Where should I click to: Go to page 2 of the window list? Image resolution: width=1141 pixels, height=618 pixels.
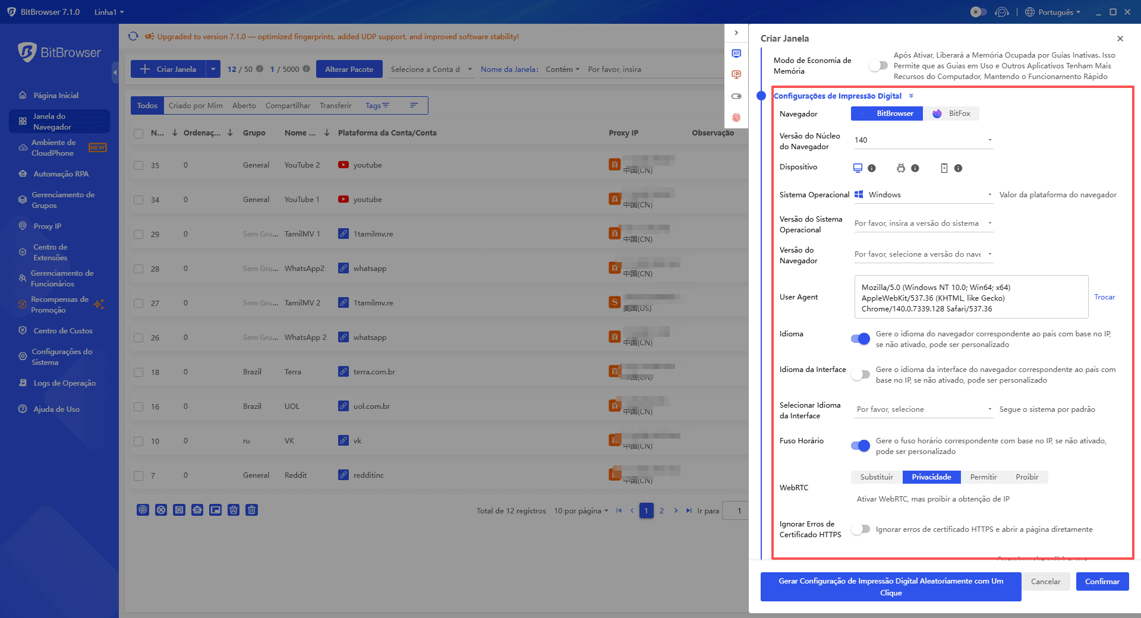point(661,510)
